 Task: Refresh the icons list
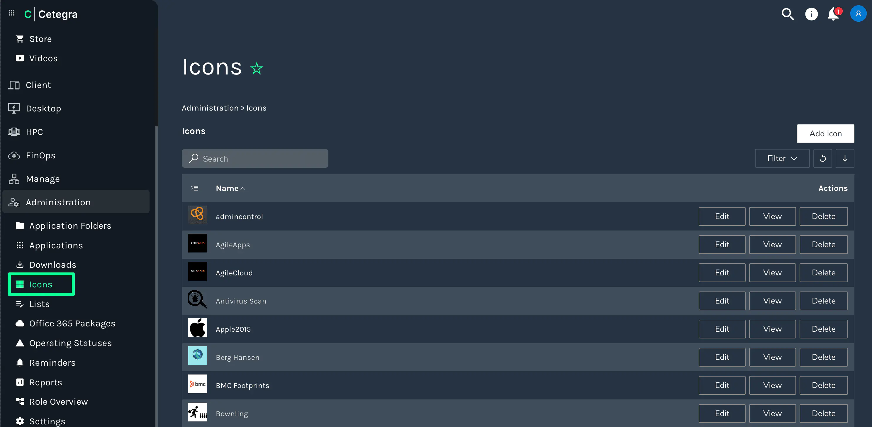(822, 158)
